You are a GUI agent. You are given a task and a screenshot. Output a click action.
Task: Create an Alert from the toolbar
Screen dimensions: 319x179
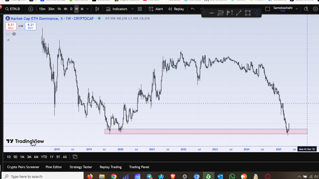(156, 9)
